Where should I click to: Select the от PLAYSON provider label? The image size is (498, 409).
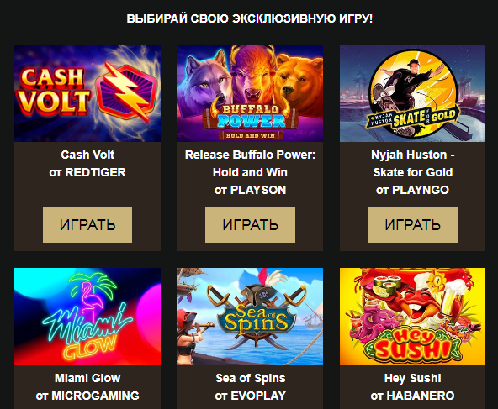[251, 190]
